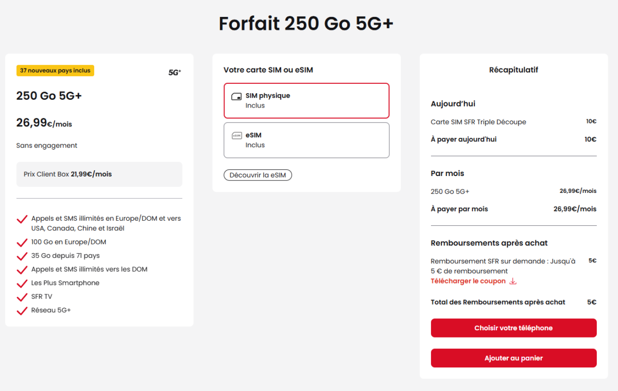Click checkmark beside Réseau 5G+
Viewport: 618px width, 391px height.
coord(22,311)
